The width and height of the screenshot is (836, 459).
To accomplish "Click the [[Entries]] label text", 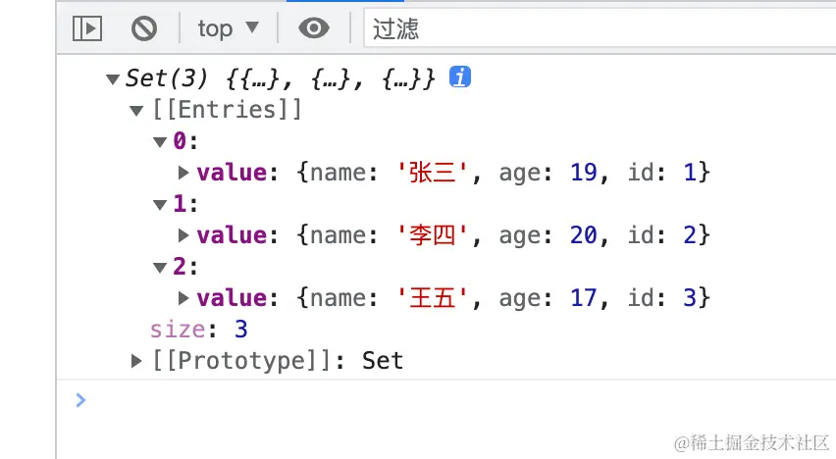I will 227,110.
